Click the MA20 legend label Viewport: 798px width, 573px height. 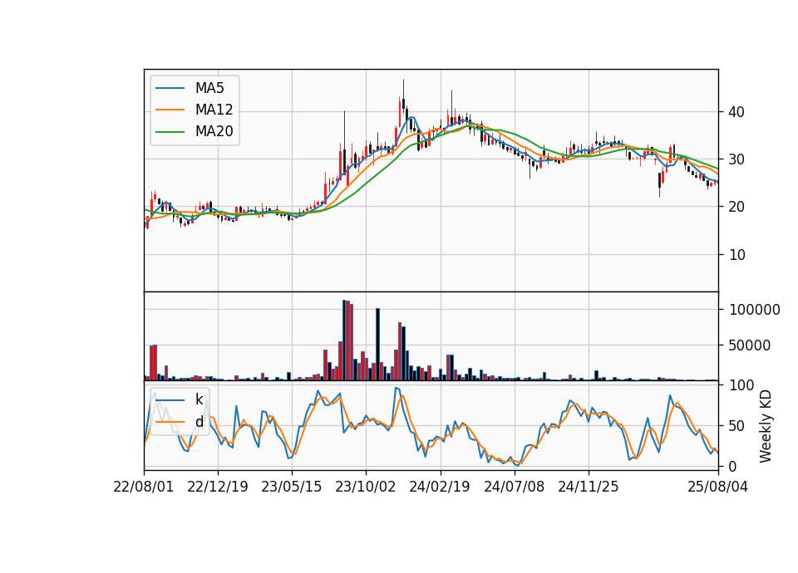point(214,131)
